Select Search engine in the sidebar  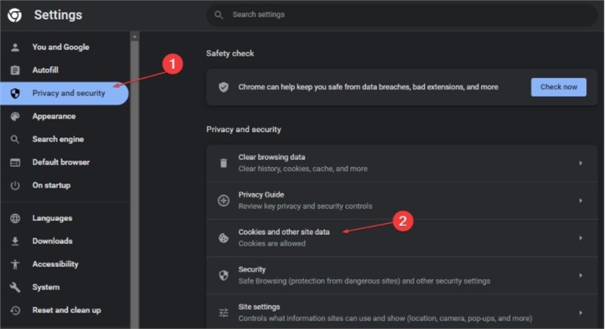pos(57,139)
